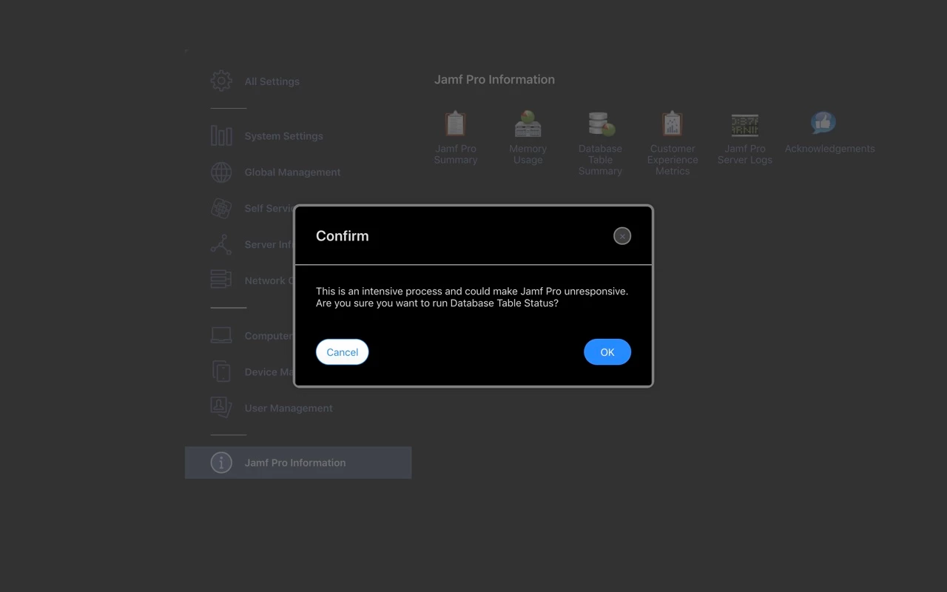Click the Device Management icon
947x592 pixels.
pyautogui.click(x=221, y=371)
